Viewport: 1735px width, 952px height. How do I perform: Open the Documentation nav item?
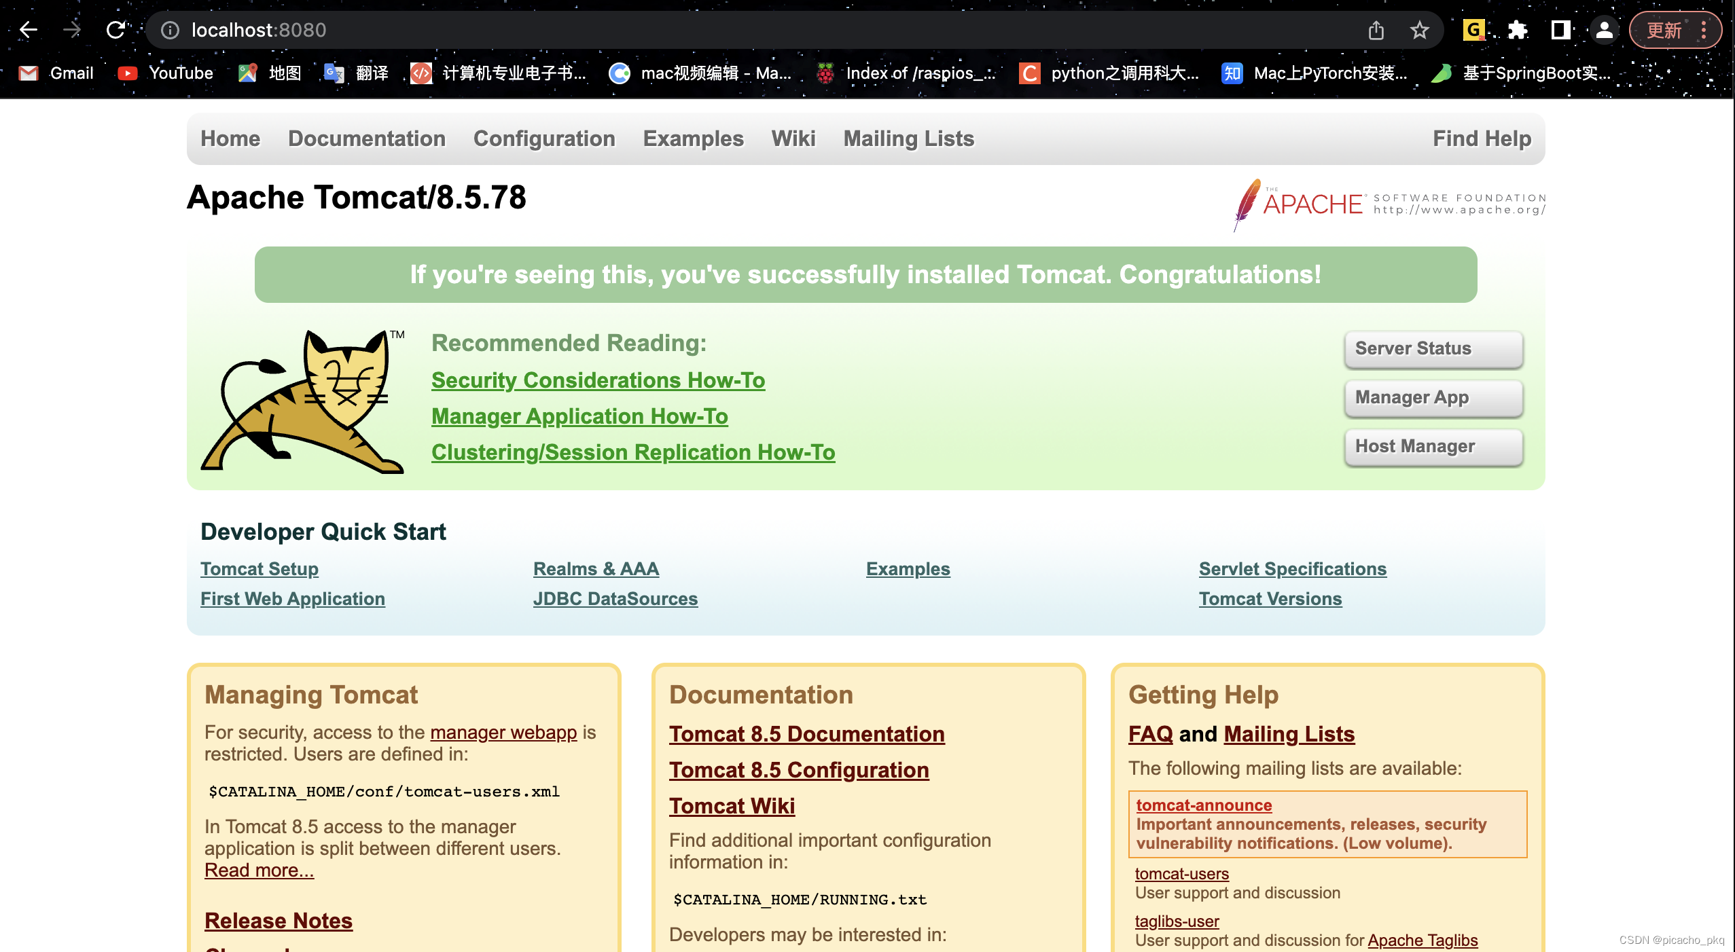pos(367,139)
